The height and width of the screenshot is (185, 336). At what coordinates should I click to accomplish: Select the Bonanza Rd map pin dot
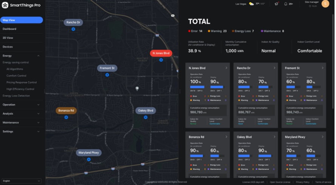pyautogui.click(x=66, y=117)
